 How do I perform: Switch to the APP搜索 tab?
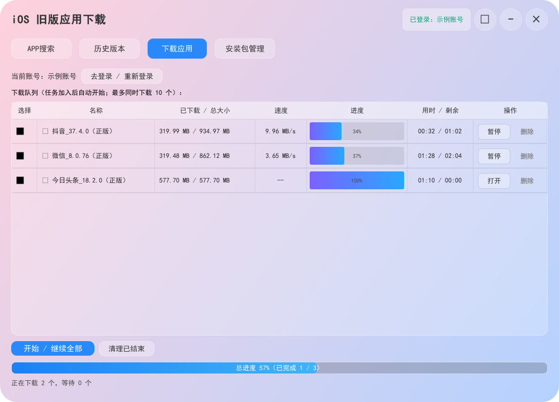[x=41, y=49]
